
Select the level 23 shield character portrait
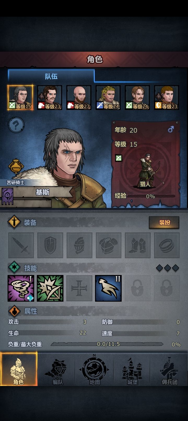pyautogui.click(x=167, y=98)
